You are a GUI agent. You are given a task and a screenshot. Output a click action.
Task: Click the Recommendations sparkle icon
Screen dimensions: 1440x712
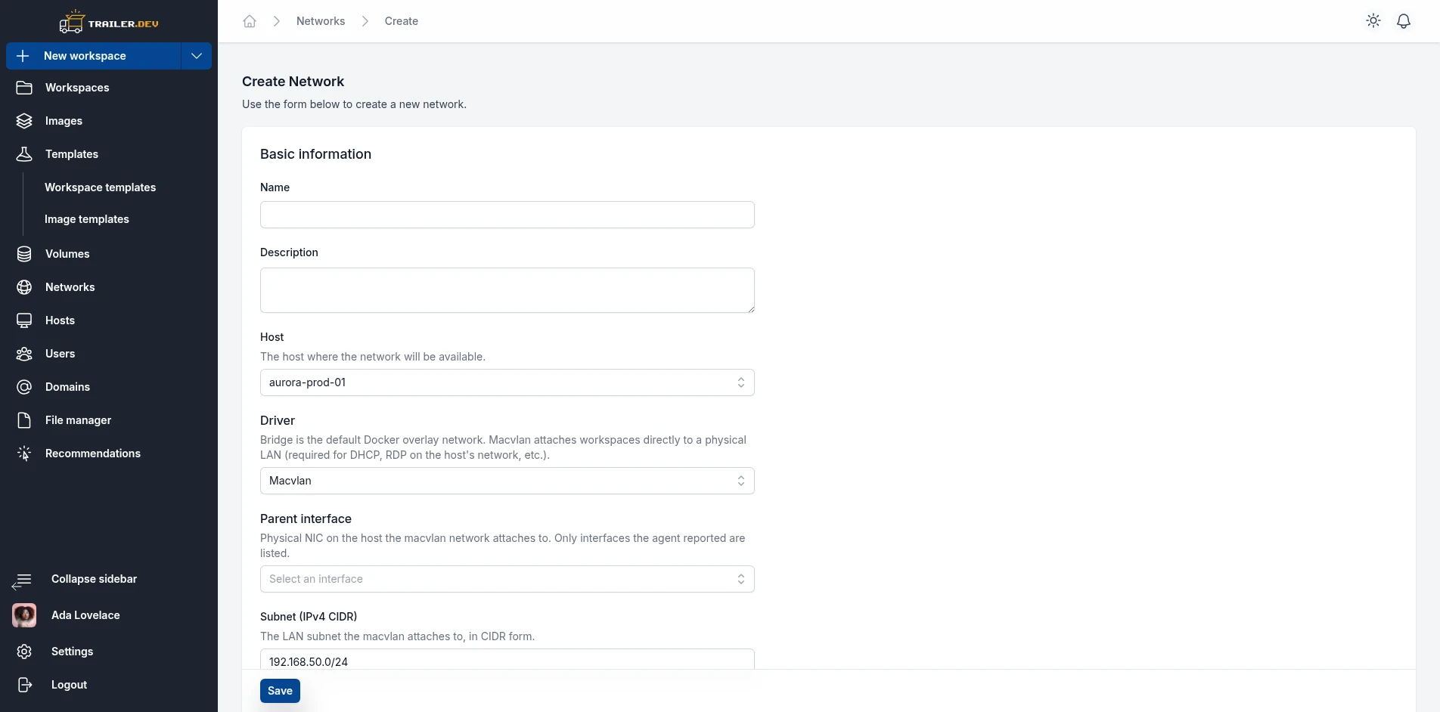point(24,454)
